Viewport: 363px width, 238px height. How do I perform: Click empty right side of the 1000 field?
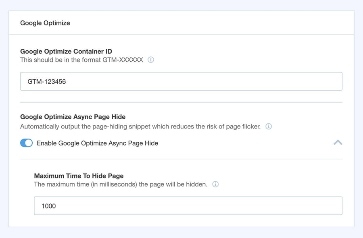282,206
